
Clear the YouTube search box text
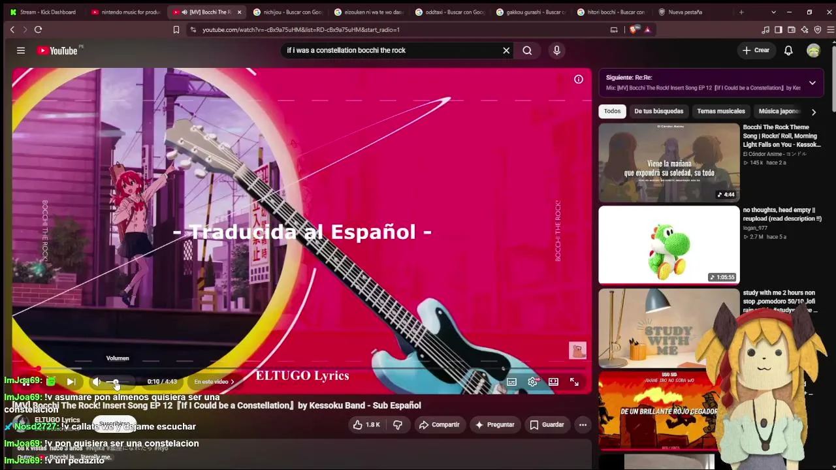(506, 50)
